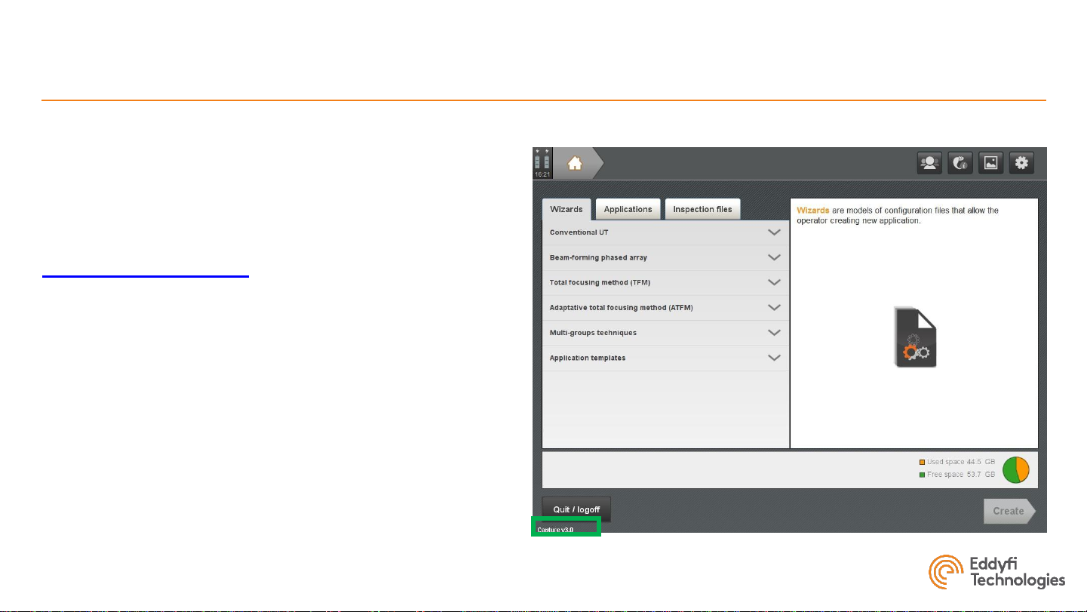Click the disk space pie chart
The image size is (1087, 612).
coord(1015,469)
